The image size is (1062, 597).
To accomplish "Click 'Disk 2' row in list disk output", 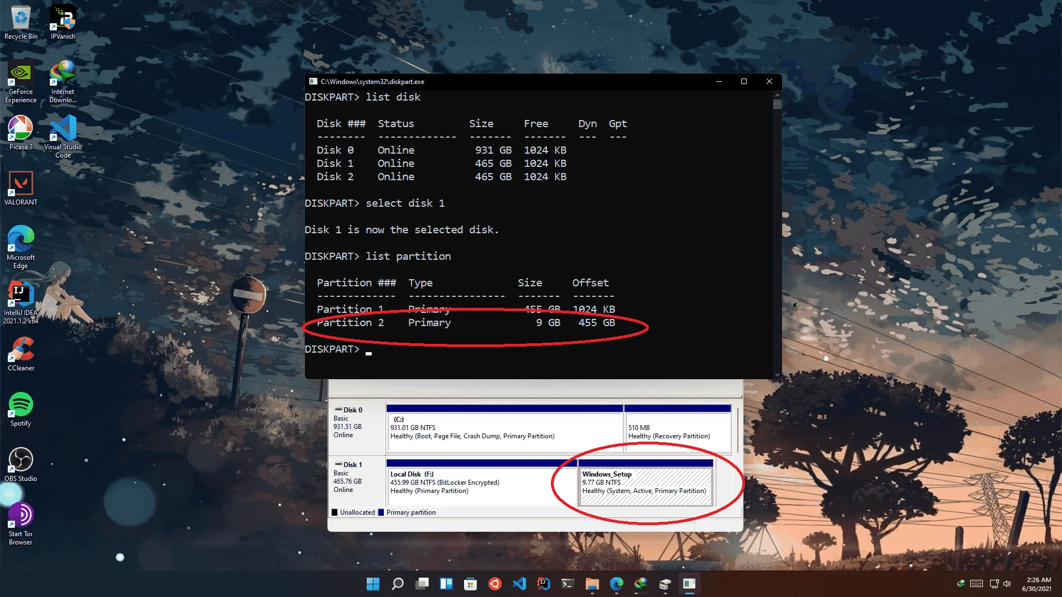I will (x=441, y=177).
